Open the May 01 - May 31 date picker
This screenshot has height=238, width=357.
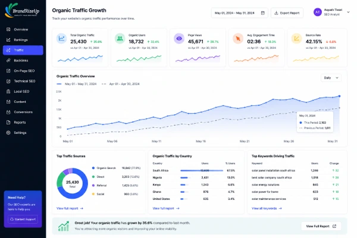[x=240, y=13]
